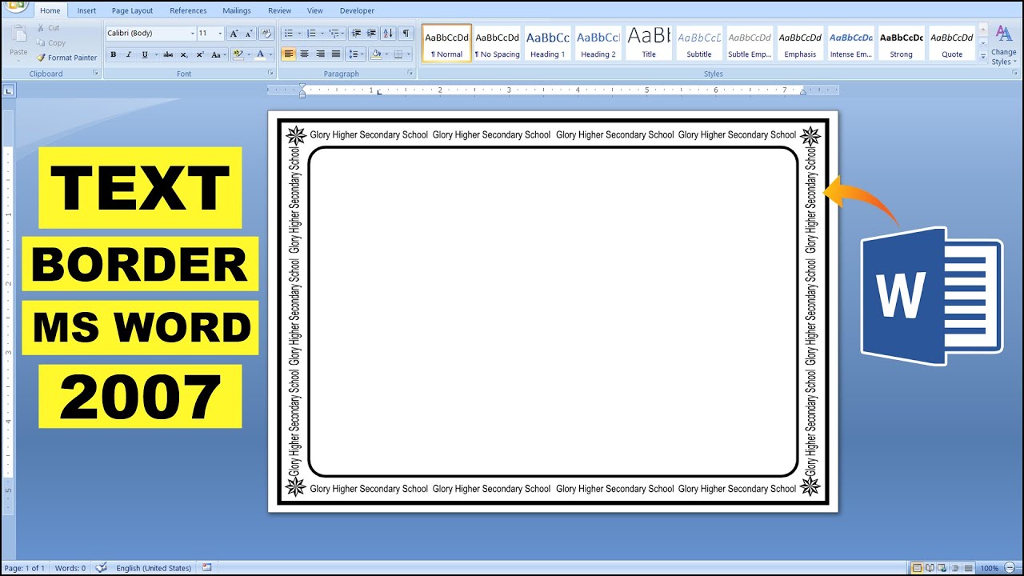The image size is (1024, 576).
Task: Open the Developer ribbon tab
Action: click(x=357, y=10)
